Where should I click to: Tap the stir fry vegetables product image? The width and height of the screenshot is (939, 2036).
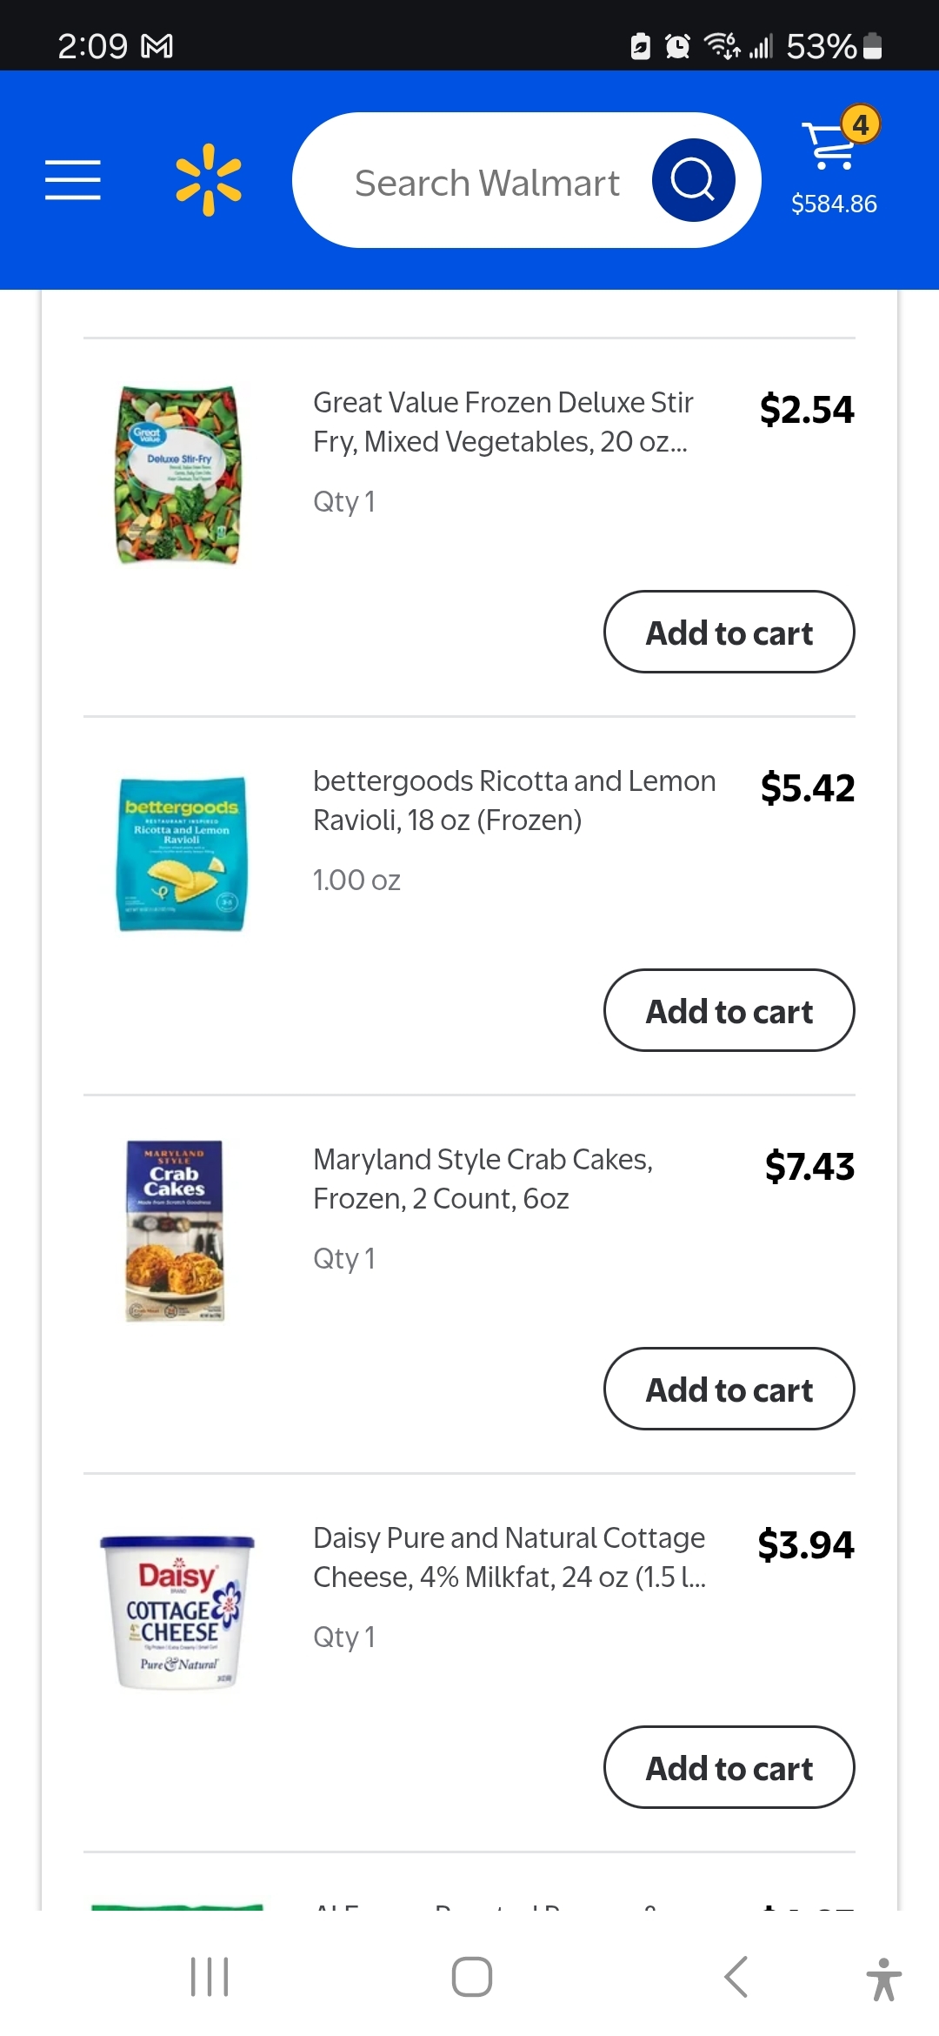pyautogui.click(x=179, y=475)
